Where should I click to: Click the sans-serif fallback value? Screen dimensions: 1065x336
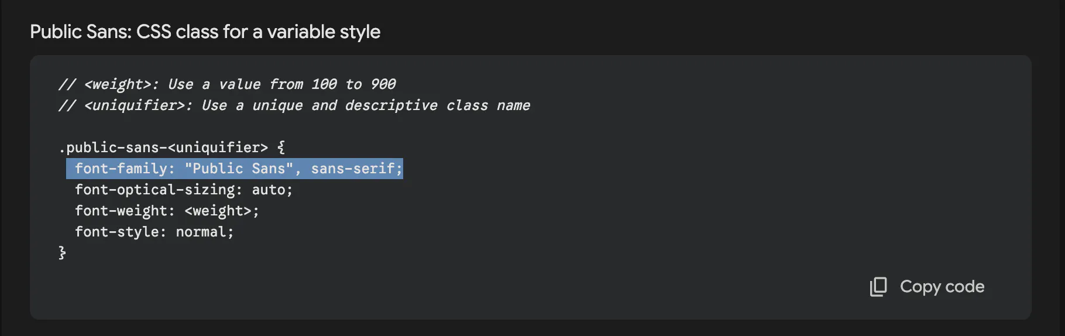tap(353, 169)
